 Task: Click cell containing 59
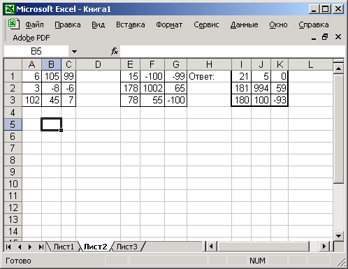tap(280, 88)
